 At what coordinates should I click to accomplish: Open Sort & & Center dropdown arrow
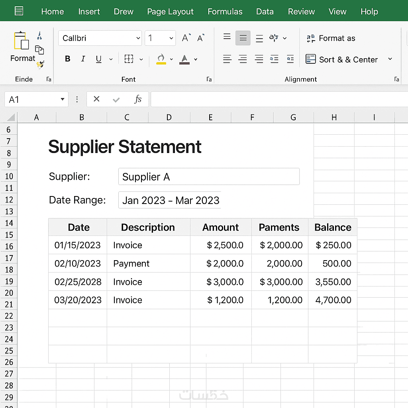[x=390, y=59]
